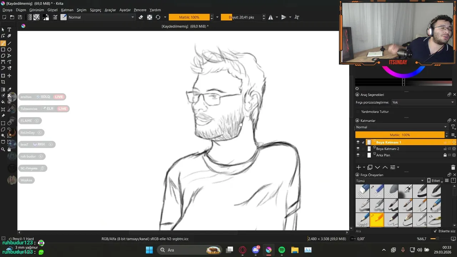This screenshot has width=457, height=257.
Task: Click the Ara brush search field
Action: 393,231
